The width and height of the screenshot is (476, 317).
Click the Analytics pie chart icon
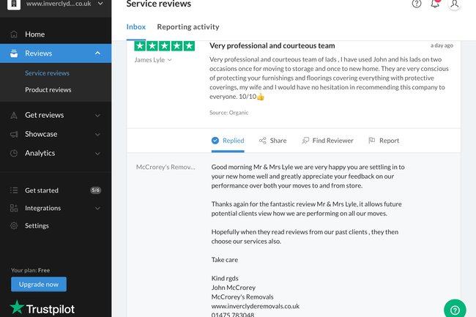14,153
